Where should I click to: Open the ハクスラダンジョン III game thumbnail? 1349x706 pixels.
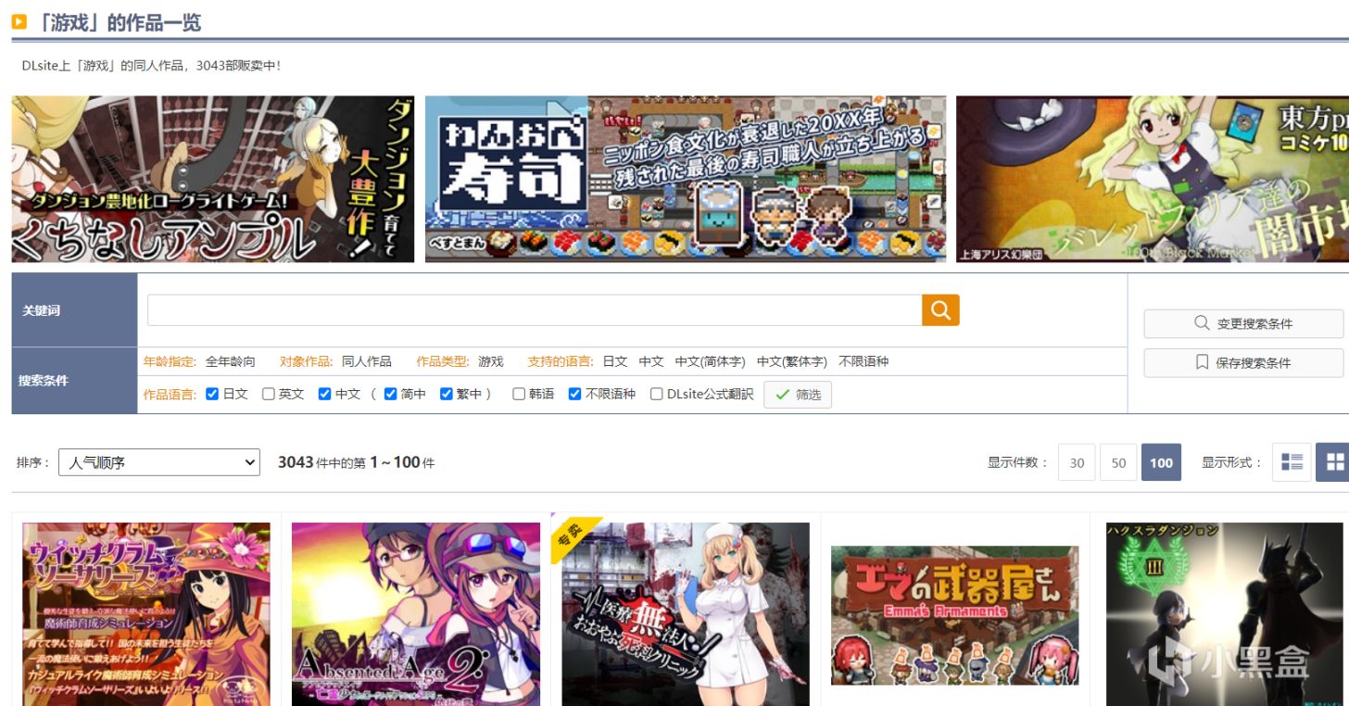(x=1225, y=614)
